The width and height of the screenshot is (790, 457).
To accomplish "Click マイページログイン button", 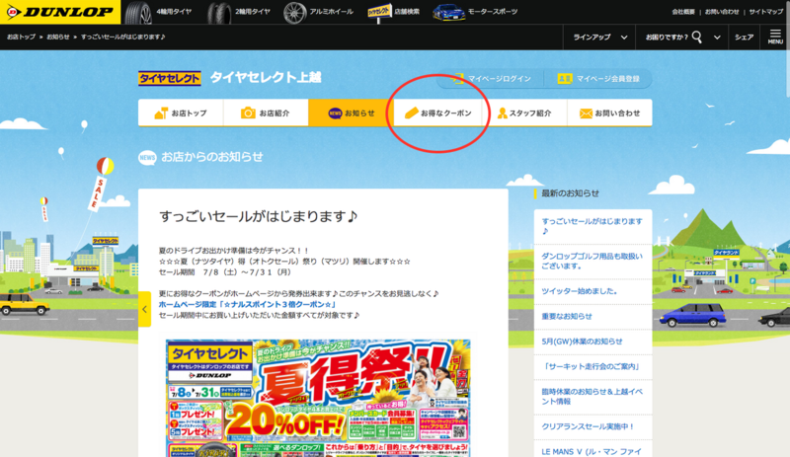I will pos(491,79).
